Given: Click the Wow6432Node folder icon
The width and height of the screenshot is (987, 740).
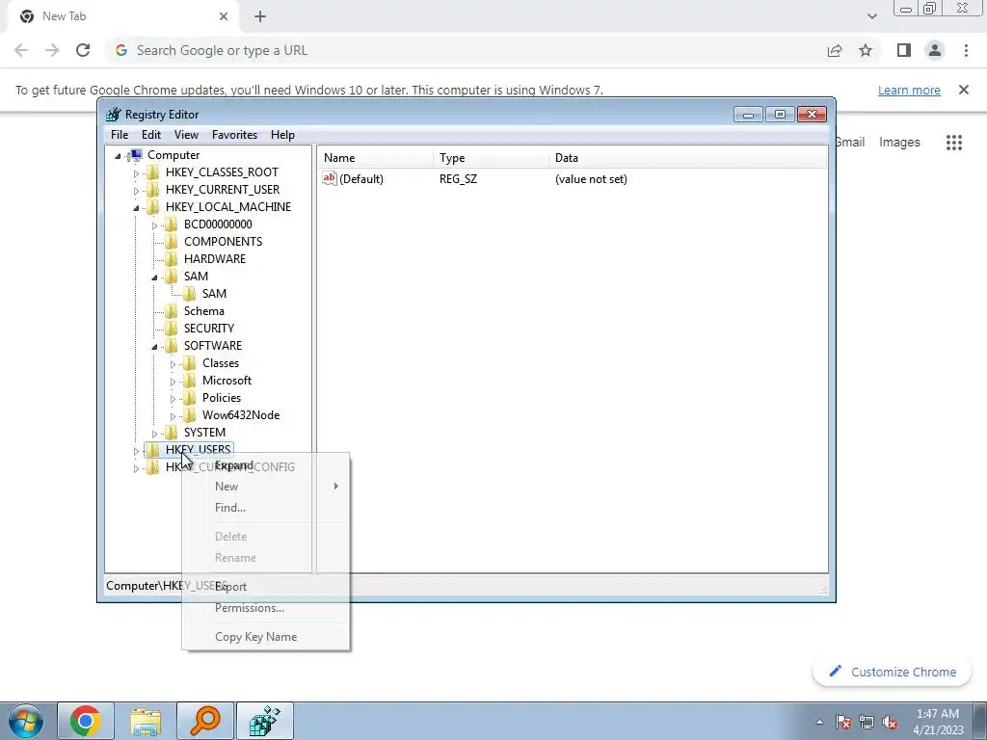Looking at the screenshot, I should 190,415.
